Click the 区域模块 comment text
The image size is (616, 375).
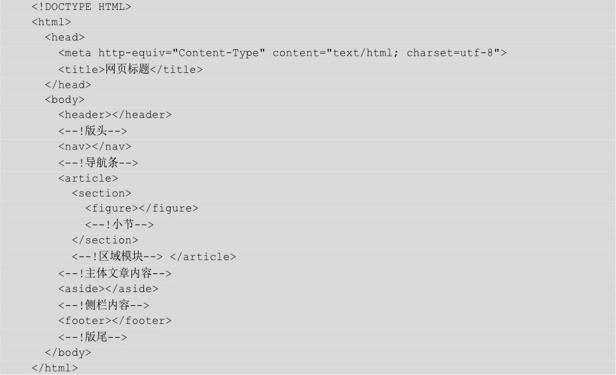117,256
